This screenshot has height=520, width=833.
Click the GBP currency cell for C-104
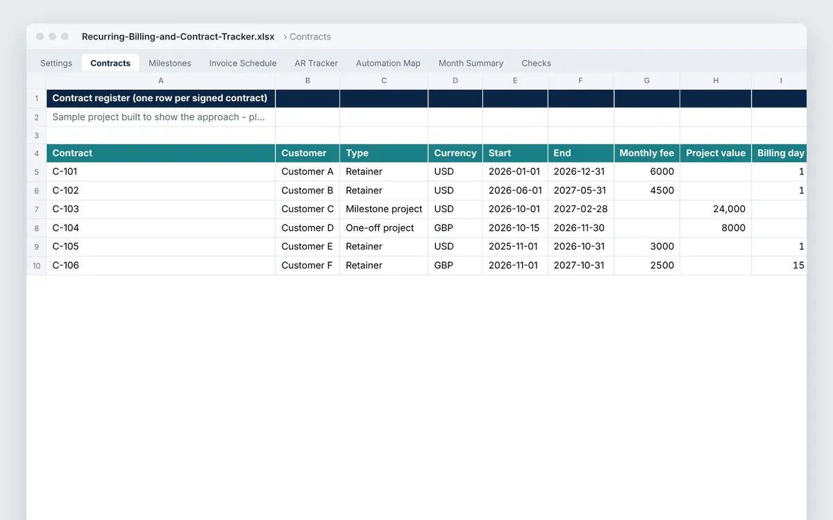tap(455, 228)
